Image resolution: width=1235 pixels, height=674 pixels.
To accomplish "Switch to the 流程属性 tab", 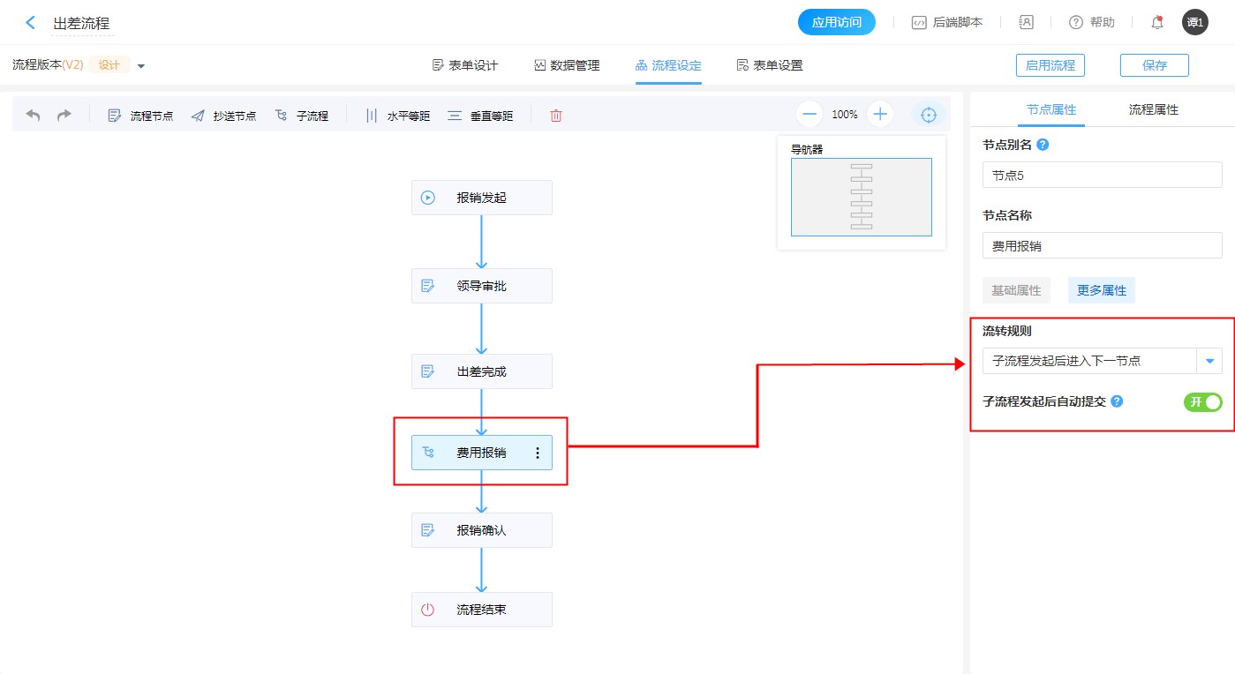I will tap(1153, 110).
